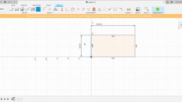Viewport: 182px width, 102px height.
Task: Switch to the SHEET METAL tab
Action: tap(37, 5)
